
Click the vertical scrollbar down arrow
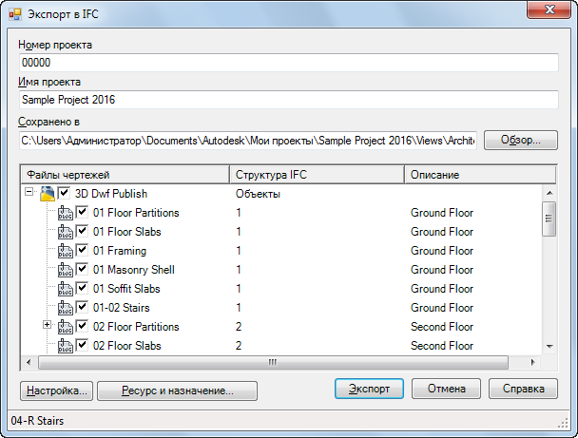pos(549,346)
